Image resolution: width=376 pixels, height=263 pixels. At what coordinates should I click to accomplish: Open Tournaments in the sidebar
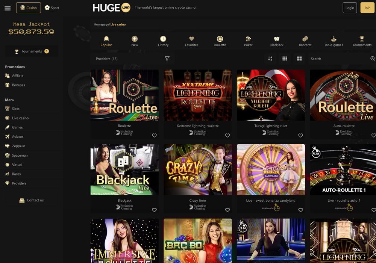[x=32, y=51]
